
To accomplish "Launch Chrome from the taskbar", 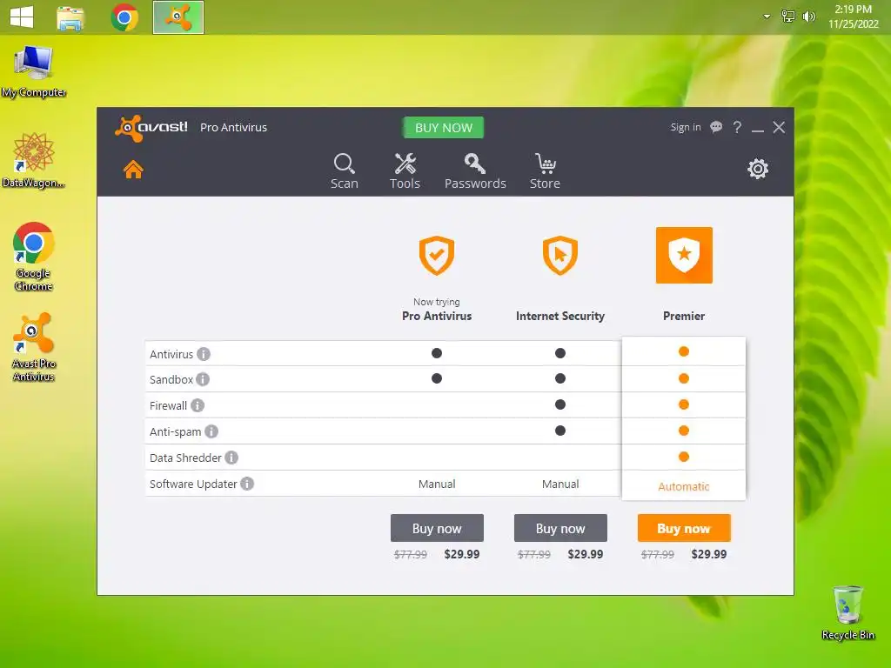I will coord(124,17).
